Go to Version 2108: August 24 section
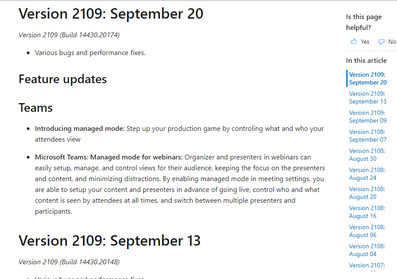Screen dimensions: 397x279 (366, 174)
